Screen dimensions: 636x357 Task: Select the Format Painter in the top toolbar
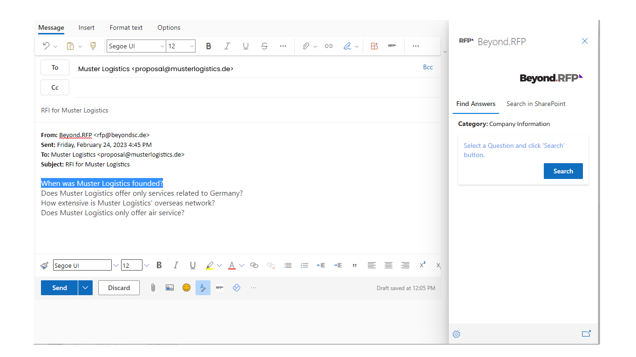[x=93, y=46]
